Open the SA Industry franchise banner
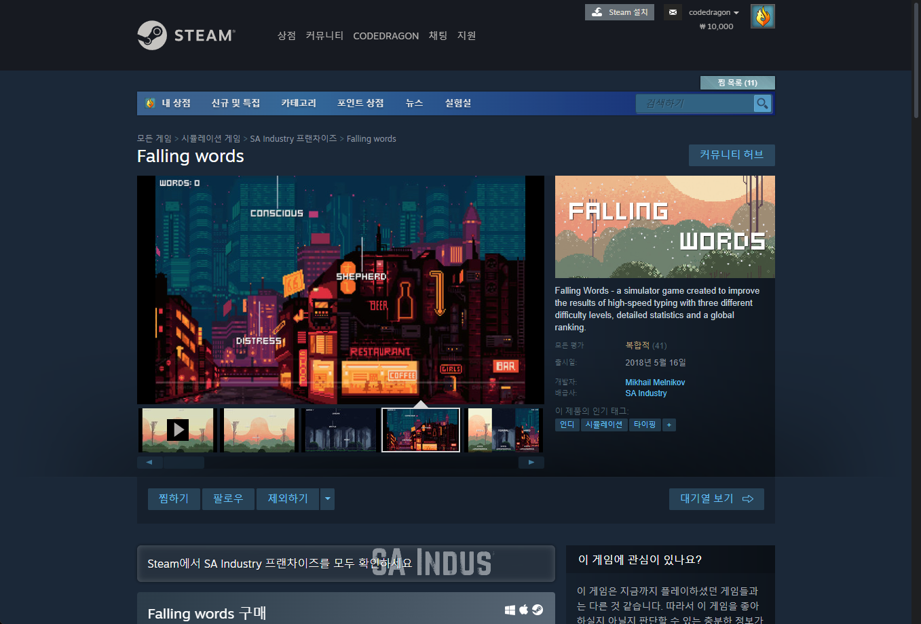Screen dimensions: 921x624 (x=346, y=564)
